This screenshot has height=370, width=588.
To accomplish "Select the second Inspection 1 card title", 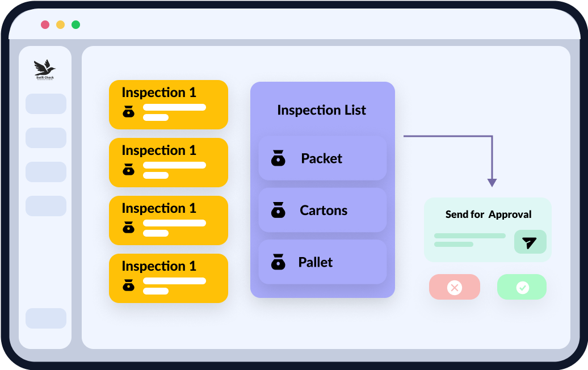I will coord(159,150).
